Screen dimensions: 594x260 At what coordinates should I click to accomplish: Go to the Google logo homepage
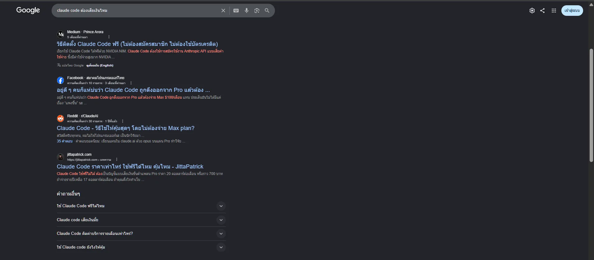[x=28, y=10]
